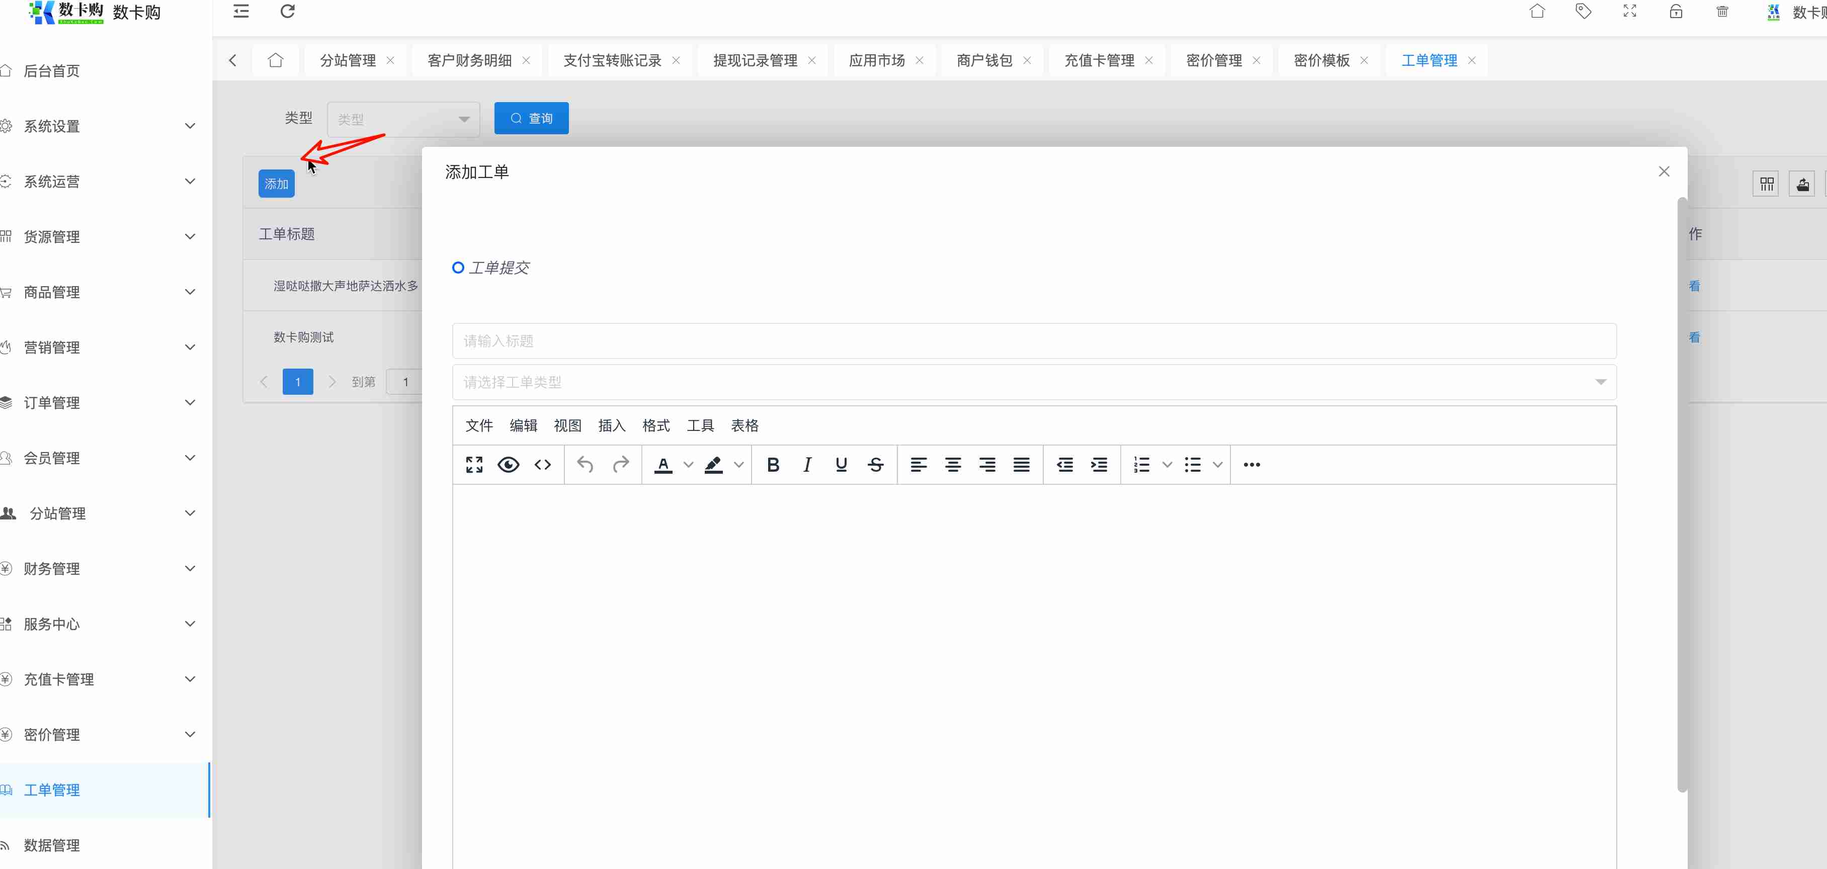Click the blue 添加 button
The height and width of the screenshot is (869, 1827).
276,184
